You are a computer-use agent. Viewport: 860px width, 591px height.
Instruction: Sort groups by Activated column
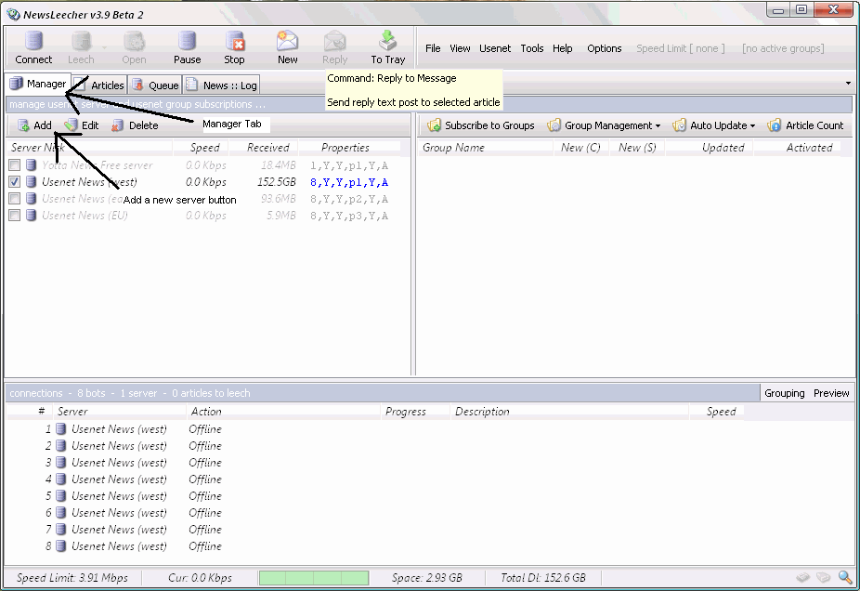[x=797, y=147]
